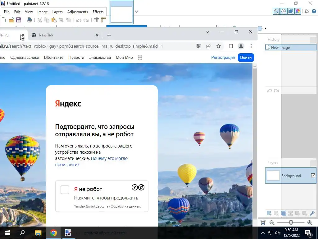Viewport: 318px width, 239px height.
Task: Open the Layers menu
Action: point(57,12)
